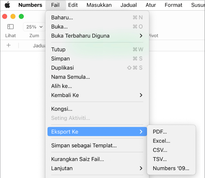
Task: Export to Numbers '09…
Action: pos(171,168)
